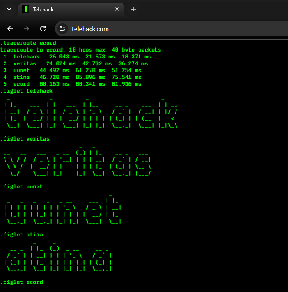Click the '.traceroute ecord' command line

click(28, 43)
